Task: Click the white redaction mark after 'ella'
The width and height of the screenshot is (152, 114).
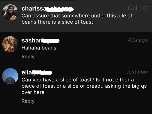Action: pos(42,73)
